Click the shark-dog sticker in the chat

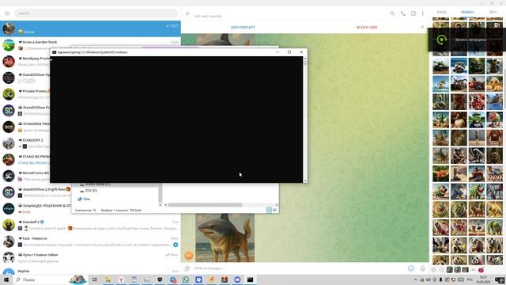[225, 237]
